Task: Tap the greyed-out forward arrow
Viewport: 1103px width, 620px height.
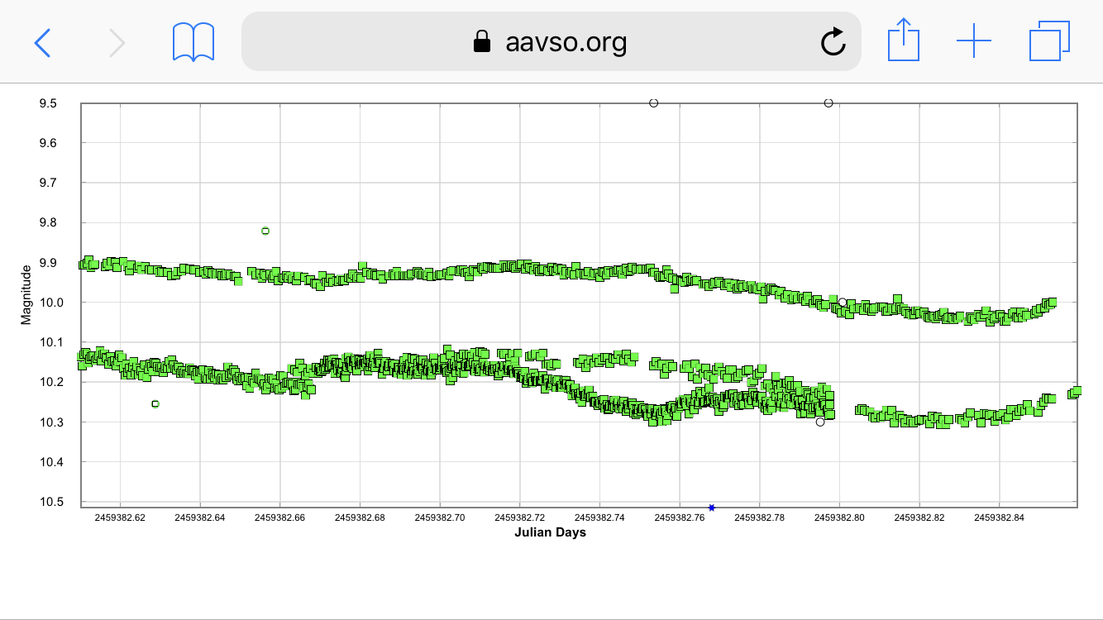Action: tap(117, 41)
